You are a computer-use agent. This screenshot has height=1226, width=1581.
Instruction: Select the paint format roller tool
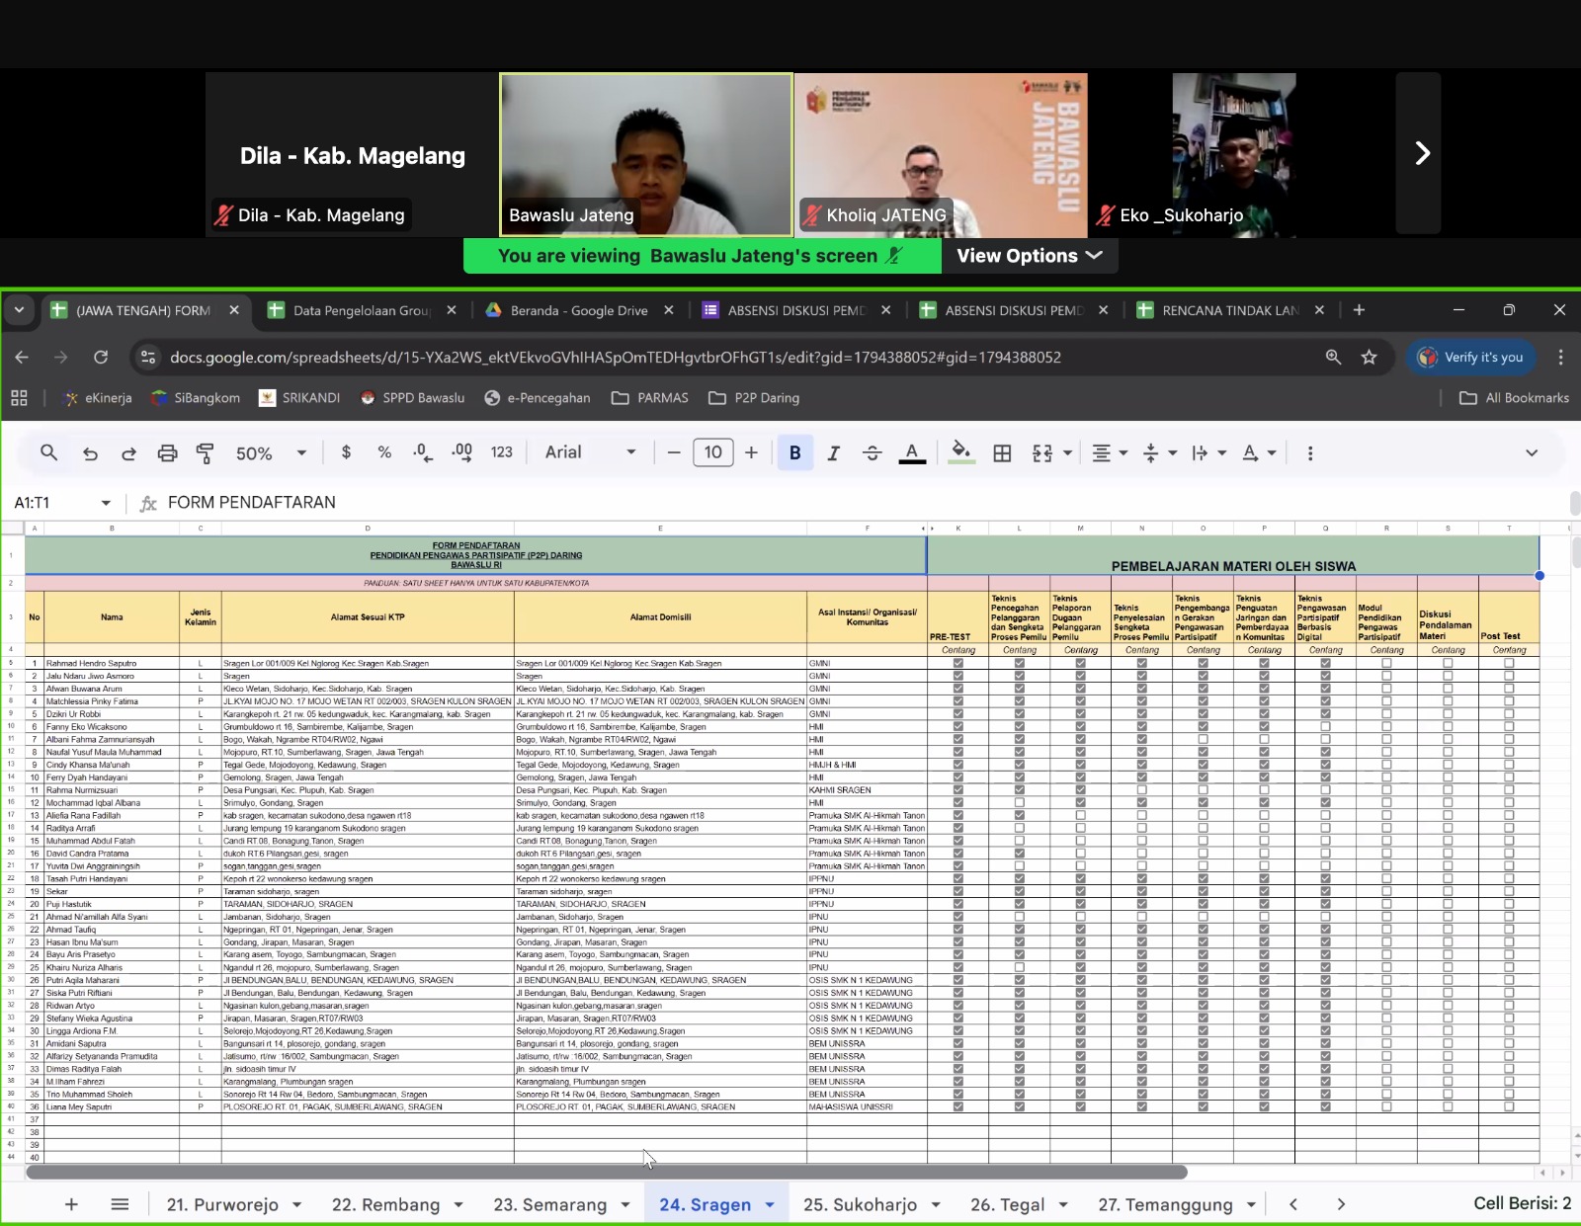(x=206, y=453)
